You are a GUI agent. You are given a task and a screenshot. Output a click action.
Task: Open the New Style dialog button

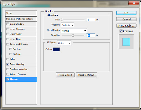pos(126,26)
